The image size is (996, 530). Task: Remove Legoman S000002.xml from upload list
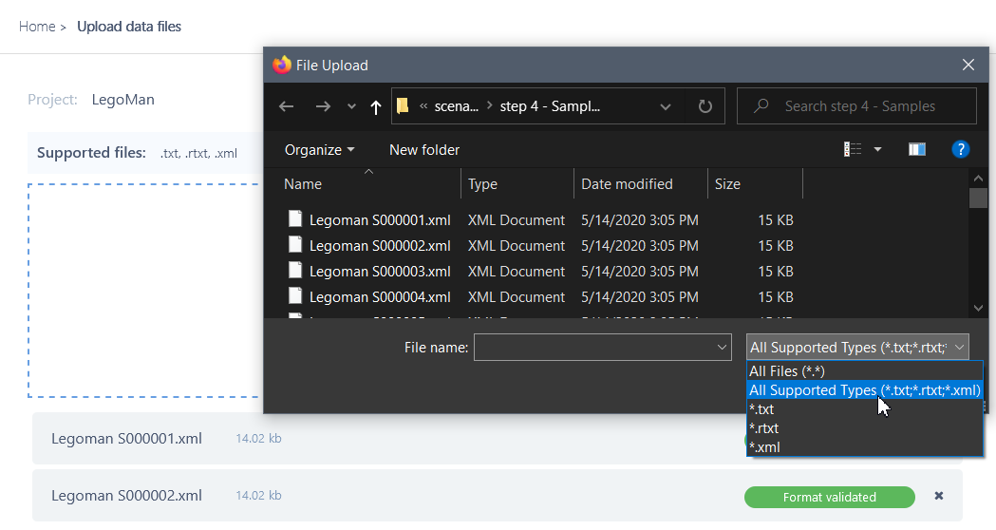(939, 496)
